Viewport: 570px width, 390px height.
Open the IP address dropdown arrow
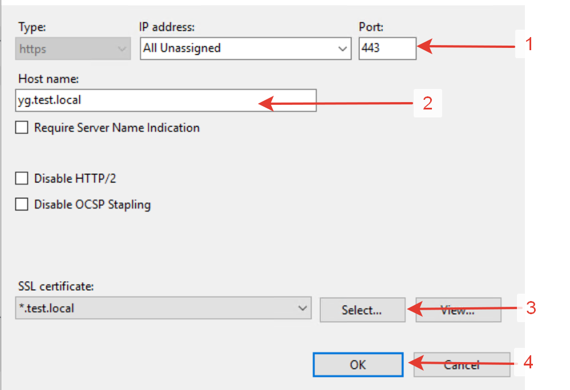tap(342, 48)
